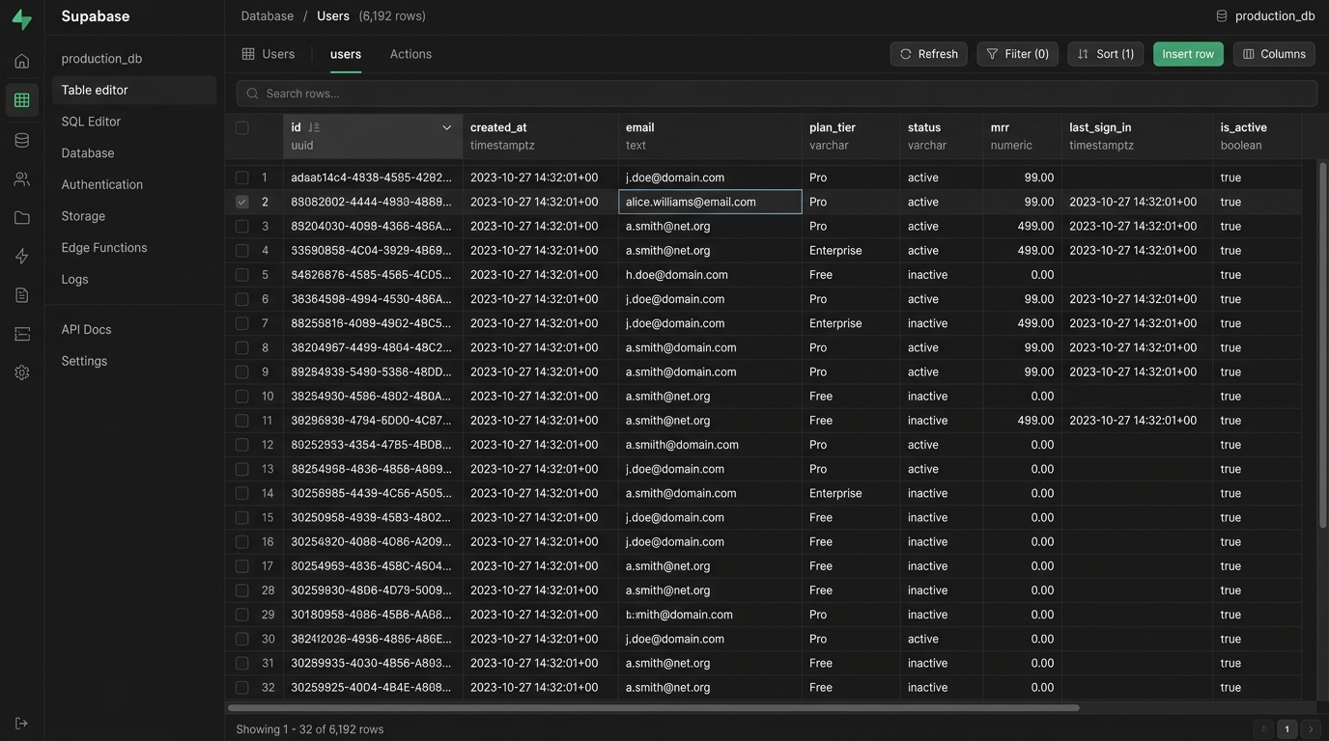Open the Sort (1) menu
1329x741 pixels.
tap(1105, 54)
